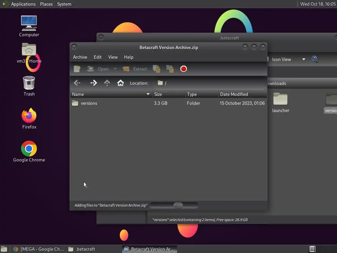
Task: Select the versions folder row in archive
Action: [168, 103]
